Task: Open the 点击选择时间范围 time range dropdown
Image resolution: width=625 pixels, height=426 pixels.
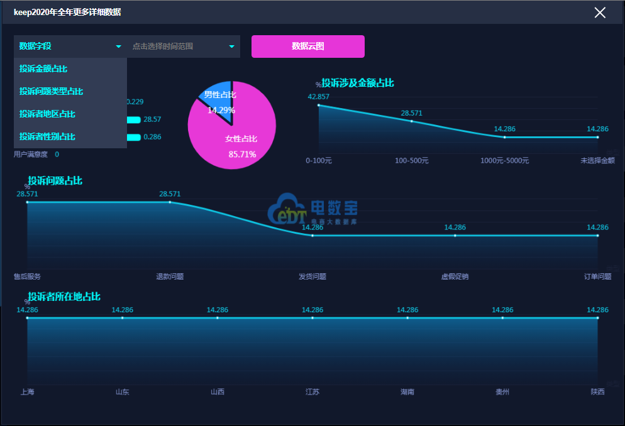Action: coord(184,46)
